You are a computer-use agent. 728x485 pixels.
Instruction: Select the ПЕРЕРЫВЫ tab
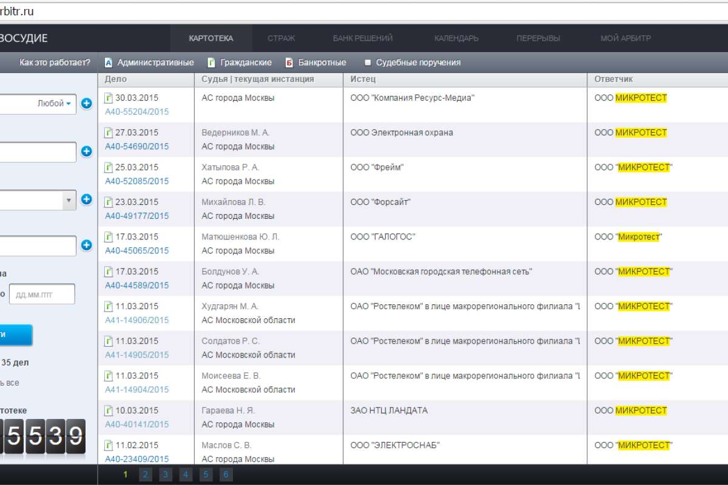click(x=538, y=38)
